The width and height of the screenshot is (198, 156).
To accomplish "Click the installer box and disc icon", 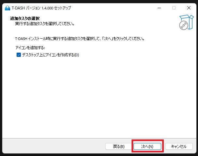I will click(186, 22).
